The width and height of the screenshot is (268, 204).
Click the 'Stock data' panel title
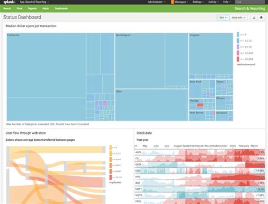point(144,133)
